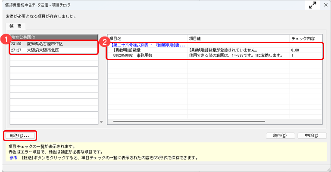This screenshot has height=172, width=331.
Task: Click the 中断(S) button
Action: tap(312, 135)
